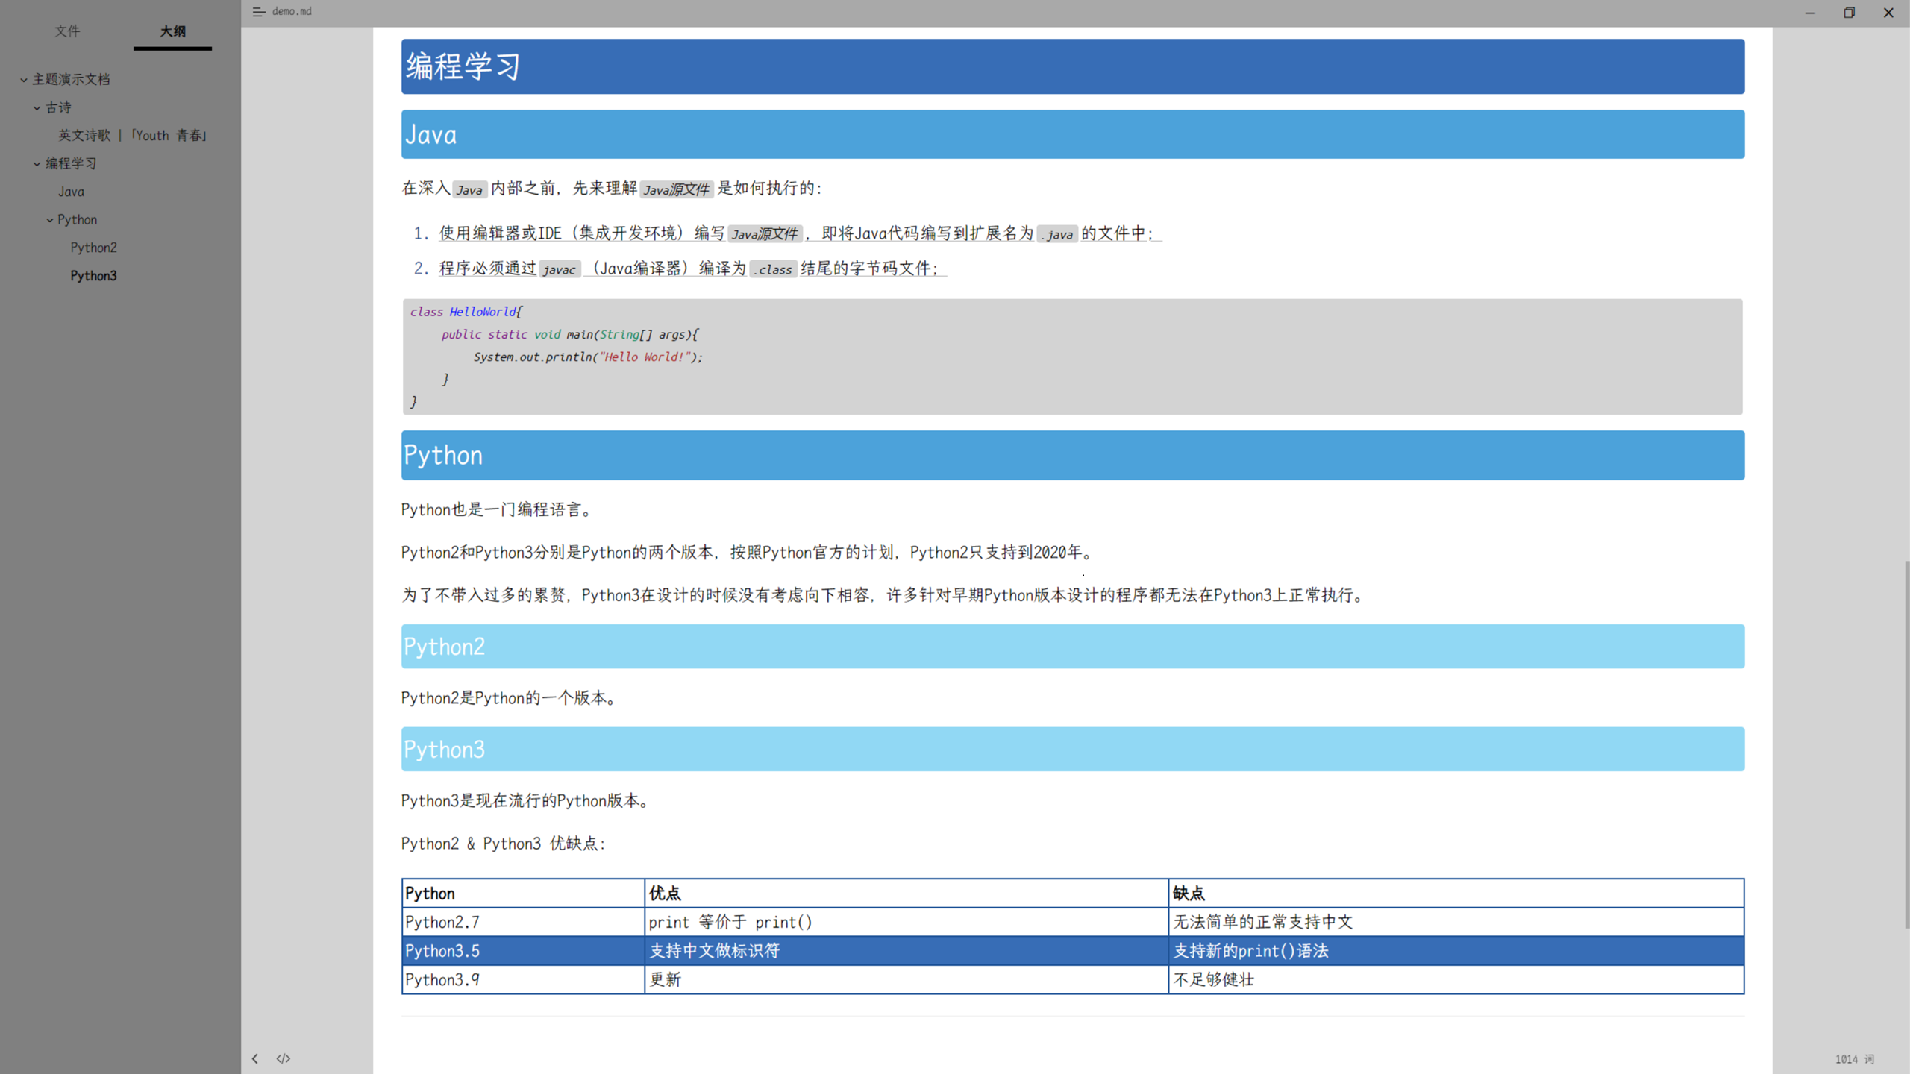
Task: Open word count 1014 词 status
Action: [x=1854, y=1059]
